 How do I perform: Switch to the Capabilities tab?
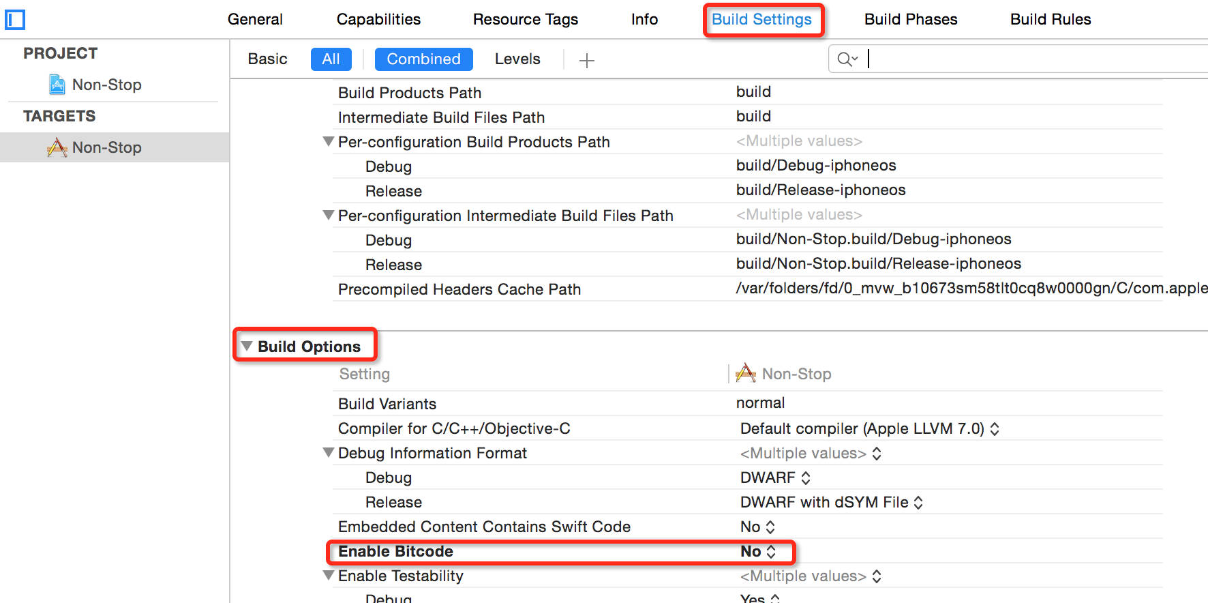[379, 20]
